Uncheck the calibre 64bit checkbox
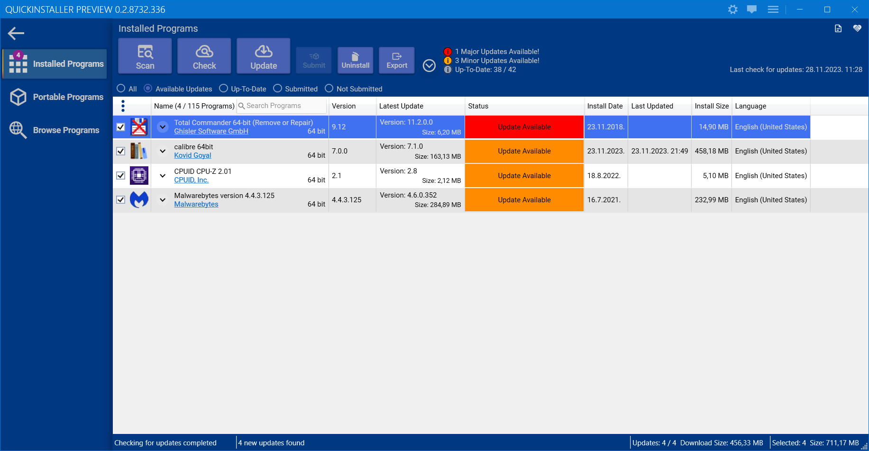Screen dimensions: 869x451 pos(121,151)
